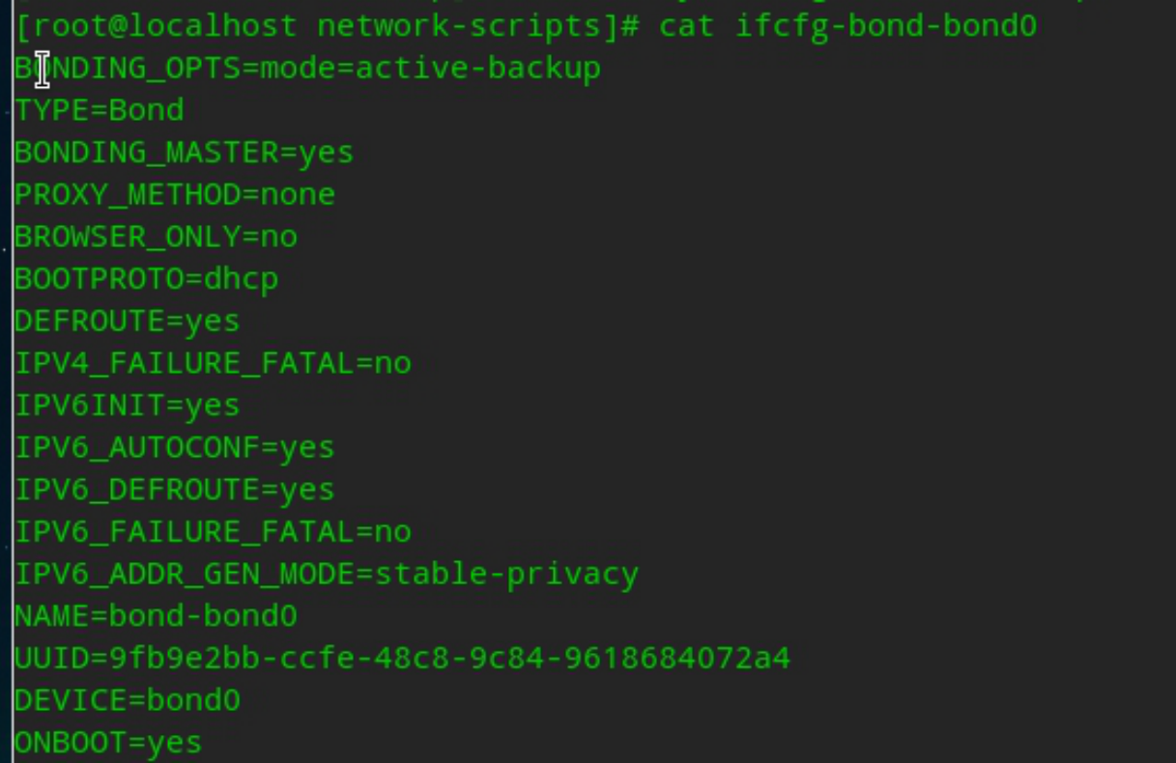Click the NAME=bond-bond0 line
Screen dimensions: 1176x763
[156, 616]
